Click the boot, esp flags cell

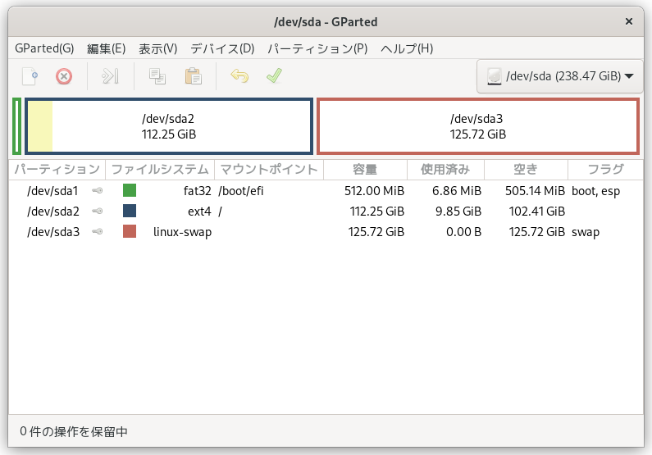[596, 191]
